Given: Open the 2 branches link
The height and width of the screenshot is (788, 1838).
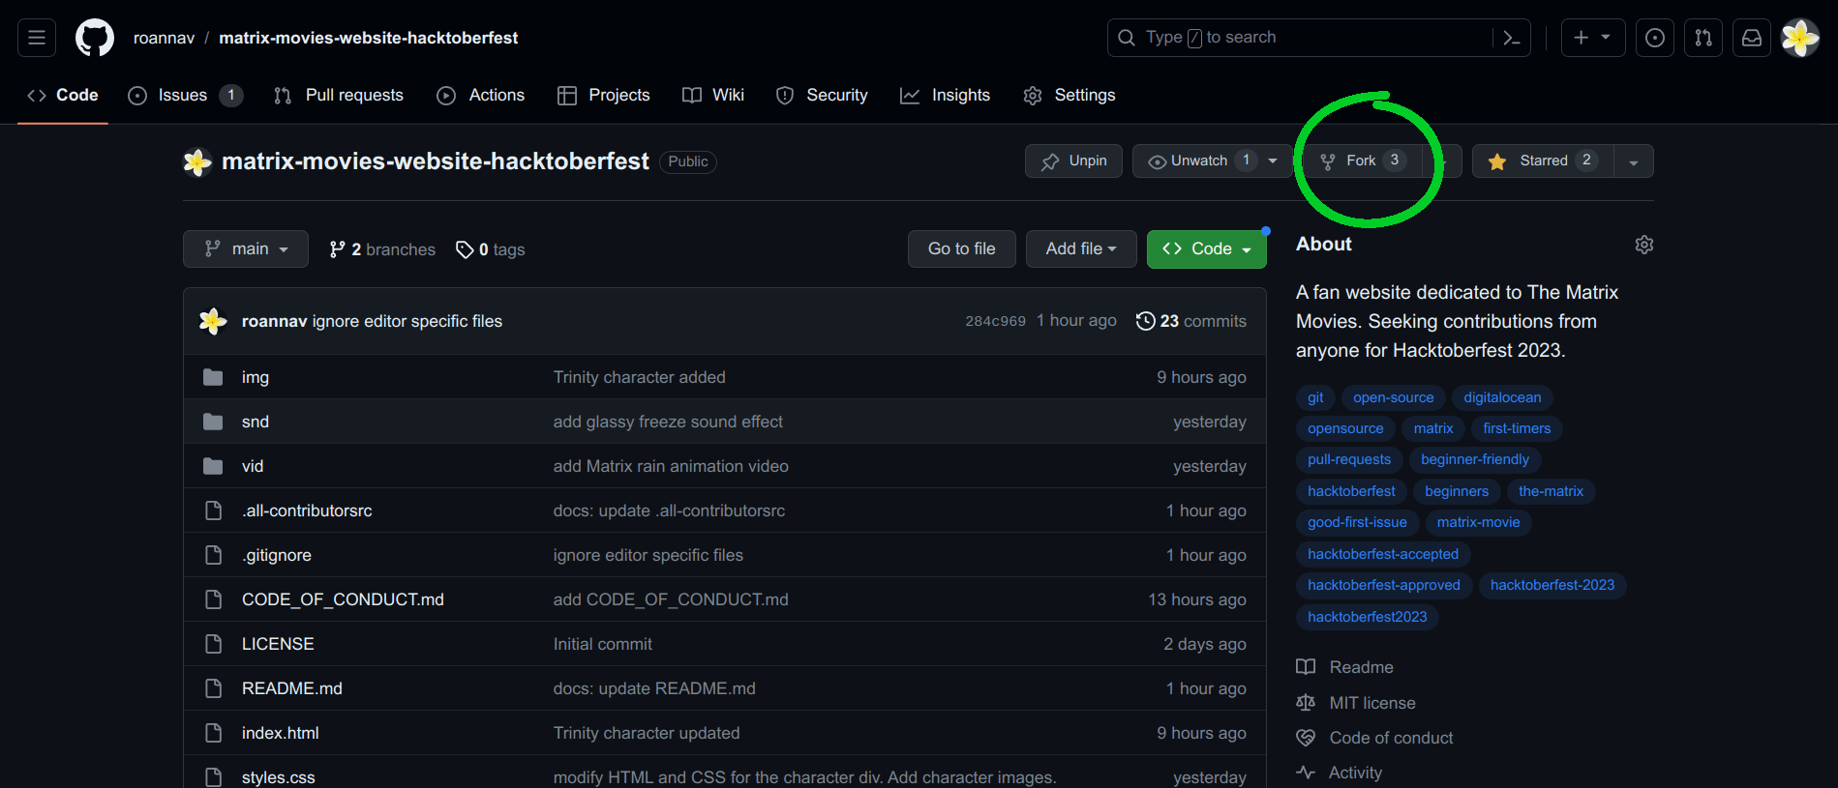Looking at the screenshot, I should tap(382, 249).
